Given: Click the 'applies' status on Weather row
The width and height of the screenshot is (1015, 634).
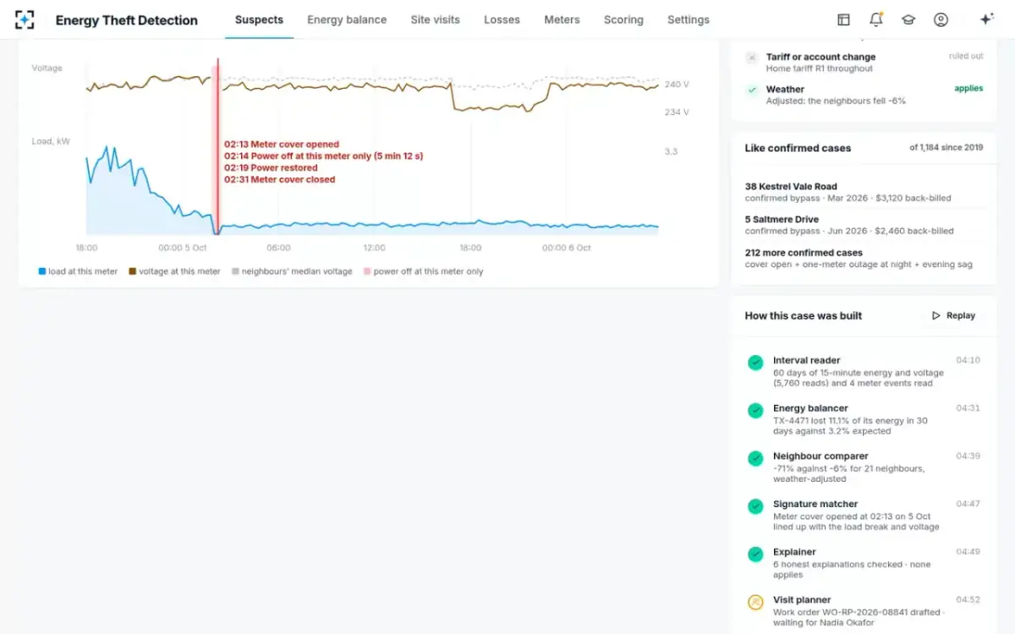Looking at the screenshot, I should 968,88.
